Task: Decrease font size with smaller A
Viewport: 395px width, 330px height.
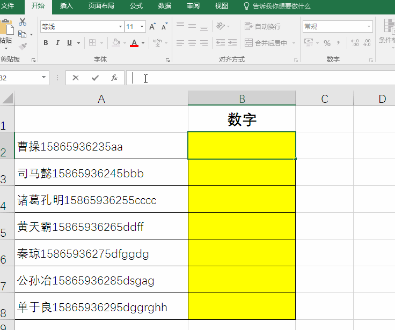Action: [164, 27]
